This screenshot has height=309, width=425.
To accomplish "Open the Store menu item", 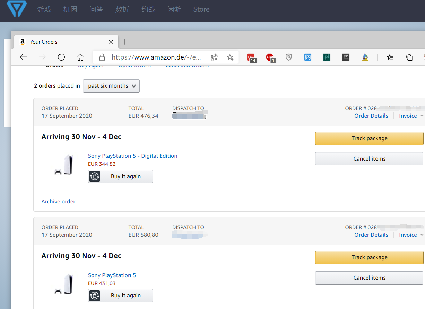I will point(201,9).
